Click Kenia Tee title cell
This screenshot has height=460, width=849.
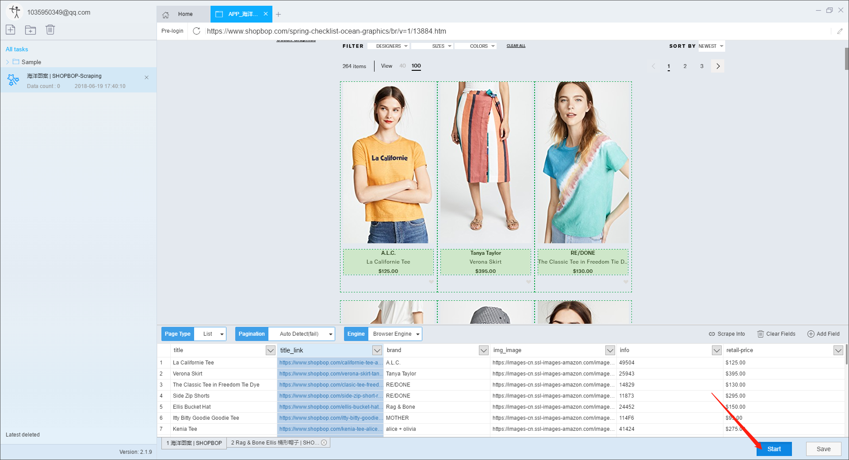(x=223, y=429)
